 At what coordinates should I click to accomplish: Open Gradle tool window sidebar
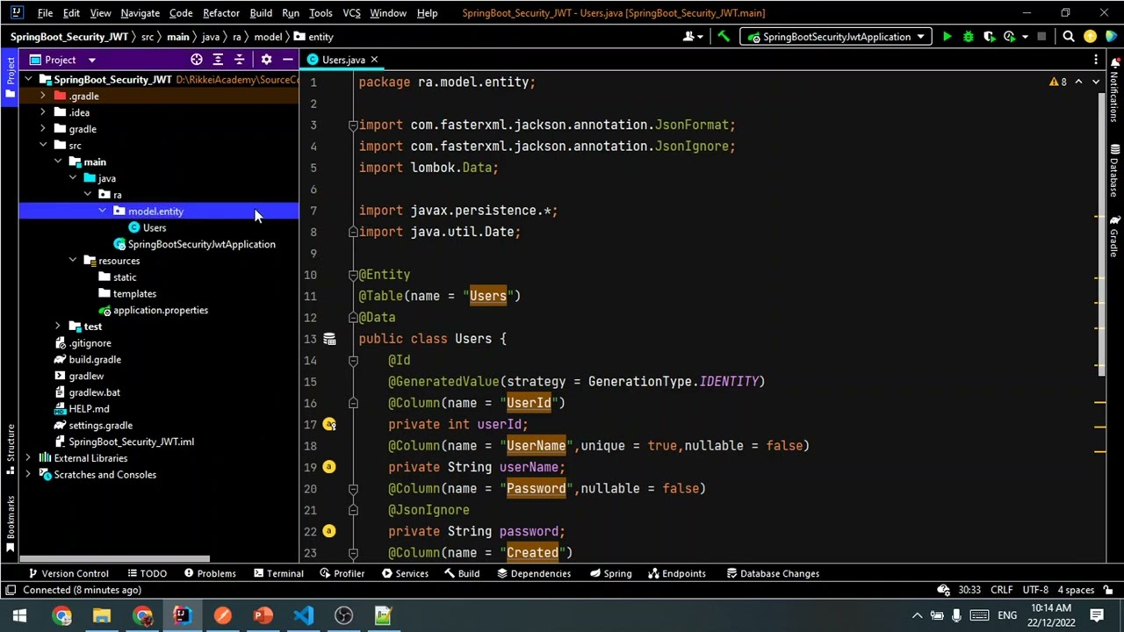1114,237
